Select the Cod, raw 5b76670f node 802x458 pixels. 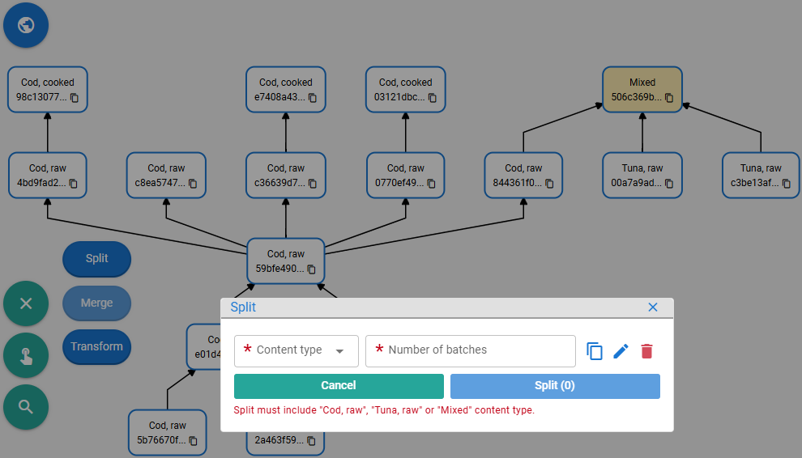(167, 432)
